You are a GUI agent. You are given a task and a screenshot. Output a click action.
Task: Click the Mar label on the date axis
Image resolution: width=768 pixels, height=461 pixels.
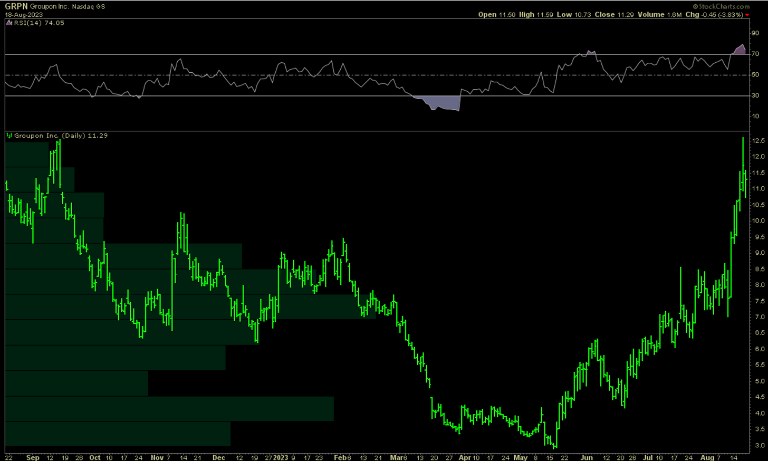point(397,457)
